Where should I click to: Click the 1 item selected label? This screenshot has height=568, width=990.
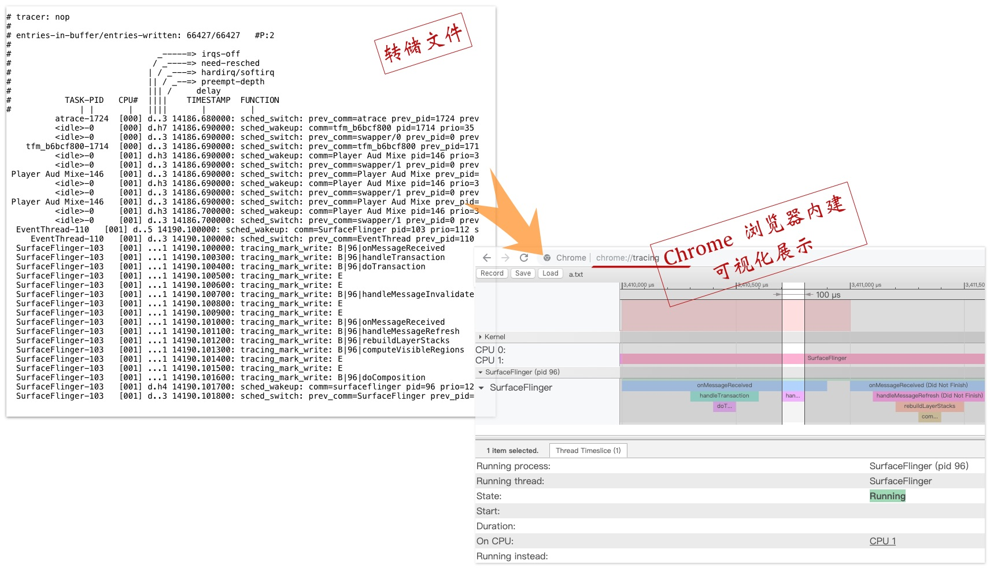click(512, 451)
